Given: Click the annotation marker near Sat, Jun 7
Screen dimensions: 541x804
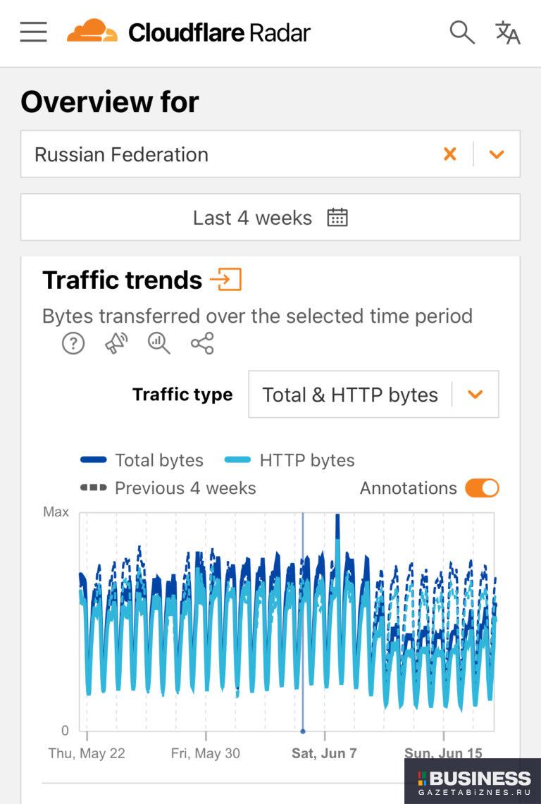Looking at the screenshot, I should 302,731.
